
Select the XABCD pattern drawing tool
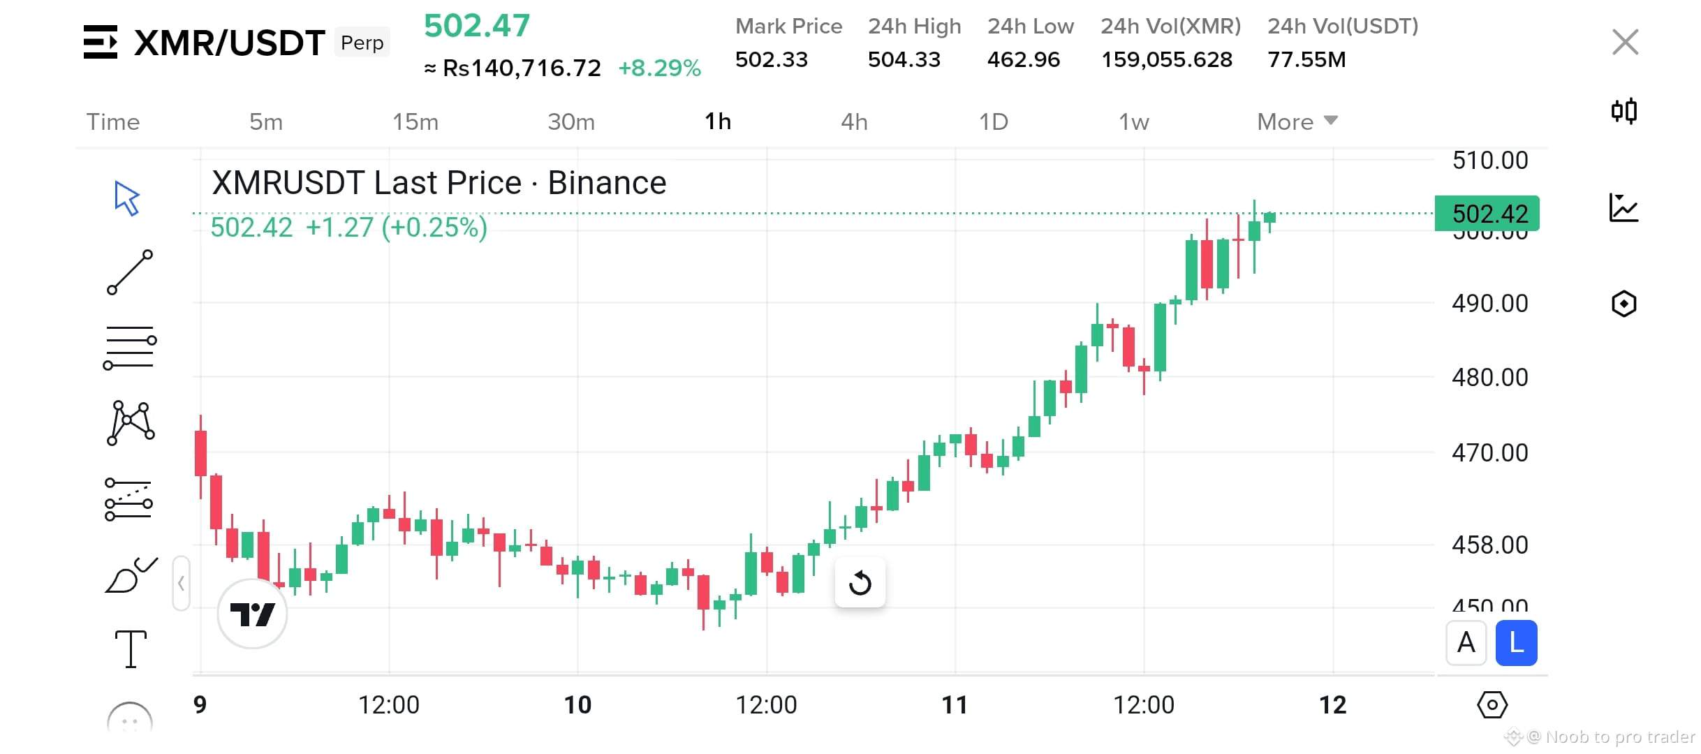[x=130, y=422]
